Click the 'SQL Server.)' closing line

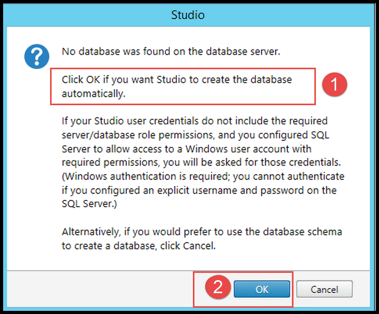89,204
